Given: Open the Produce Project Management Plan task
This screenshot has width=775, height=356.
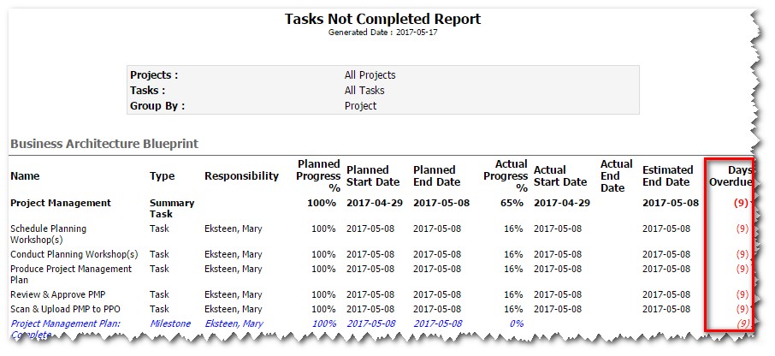Looking at the screenshot, I should 71,275.
